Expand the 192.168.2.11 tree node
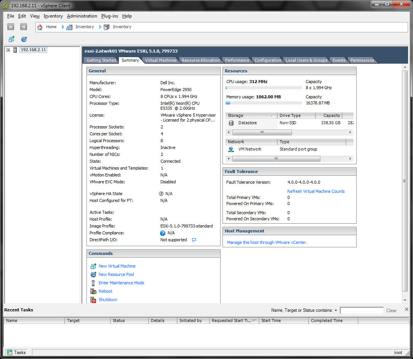 point(8,50)
